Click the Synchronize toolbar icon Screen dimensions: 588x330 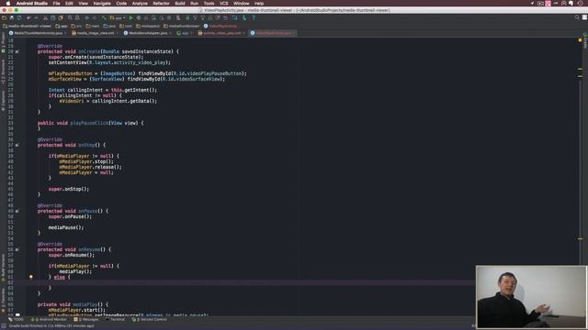click(x=19, y=17)
